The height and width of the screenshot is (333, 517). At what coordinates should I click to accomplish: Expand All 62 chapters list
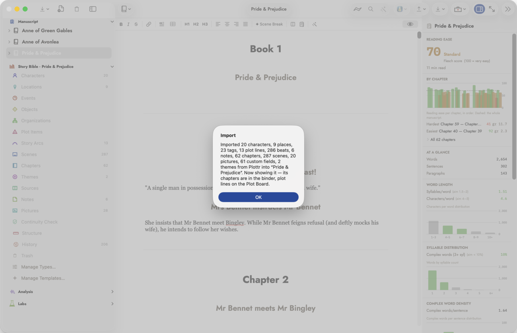click(x=441, y=140)
